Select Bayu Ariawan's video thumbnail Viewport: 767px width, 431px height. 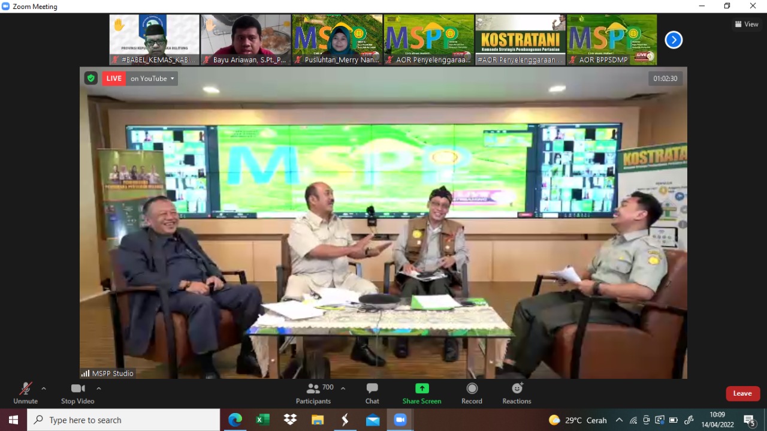click(246, 40)
